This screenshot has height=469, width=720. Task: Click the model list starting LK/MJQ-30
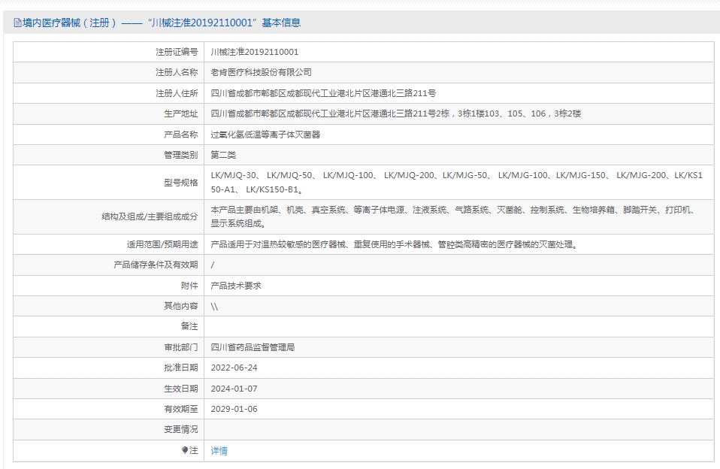pos(456,183)
